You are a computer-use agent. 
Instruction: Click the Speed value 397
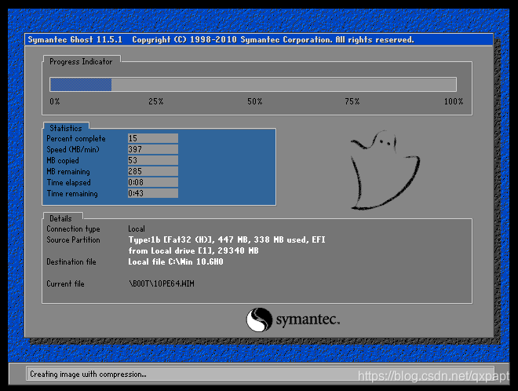153,149
